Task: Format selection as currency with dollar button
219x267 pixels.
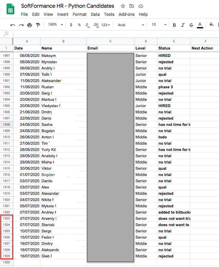Action: (71, 25)
